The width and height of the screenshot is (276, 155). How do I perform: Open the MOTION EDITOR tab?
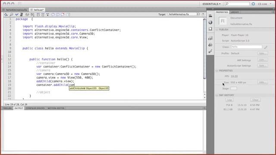[56, 108]
